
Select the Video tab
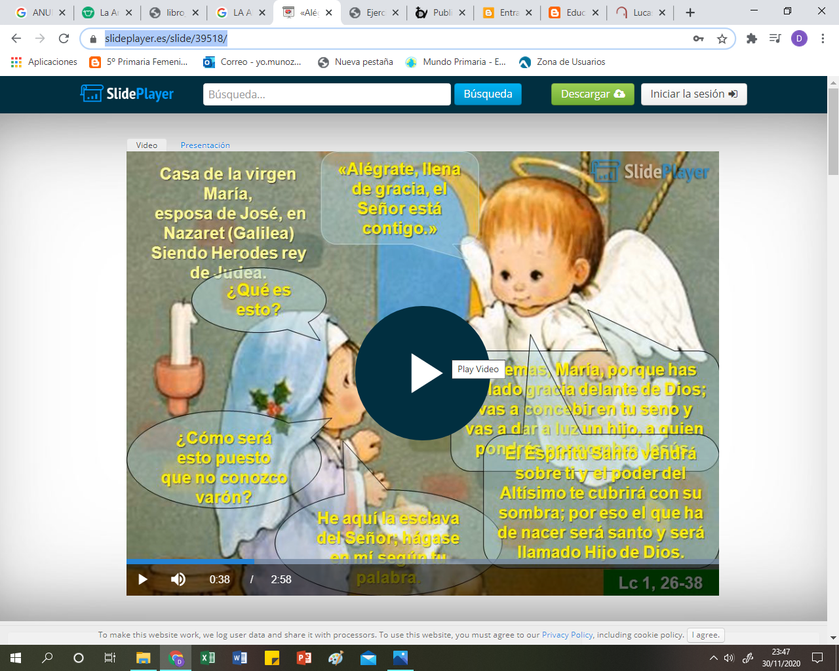[147, 145]
